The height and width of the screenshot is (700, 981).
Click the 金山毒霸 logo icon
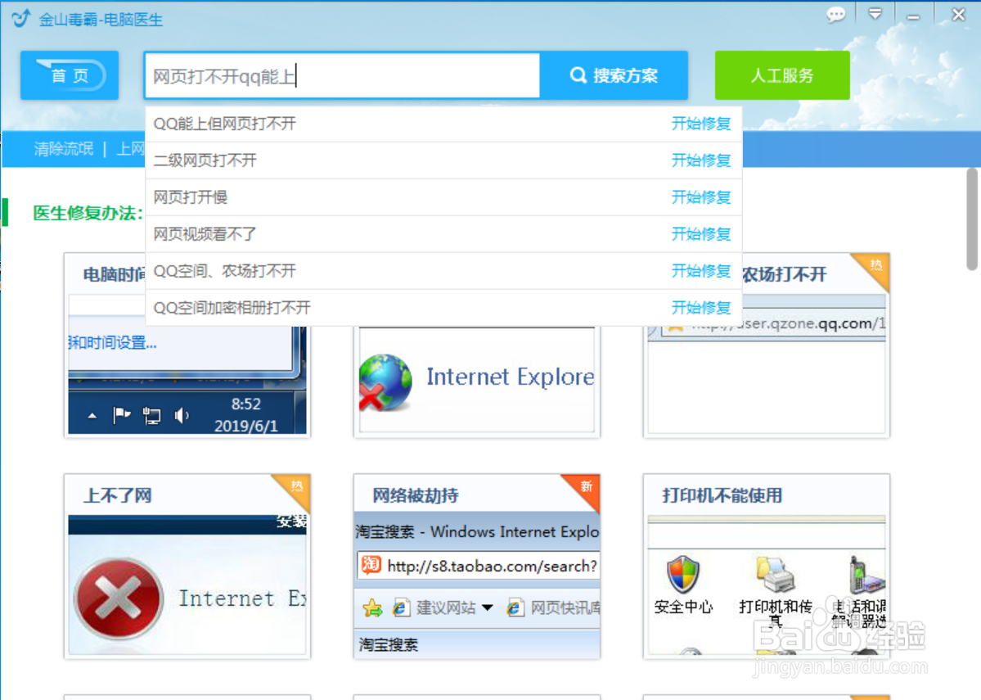[20, 18]
